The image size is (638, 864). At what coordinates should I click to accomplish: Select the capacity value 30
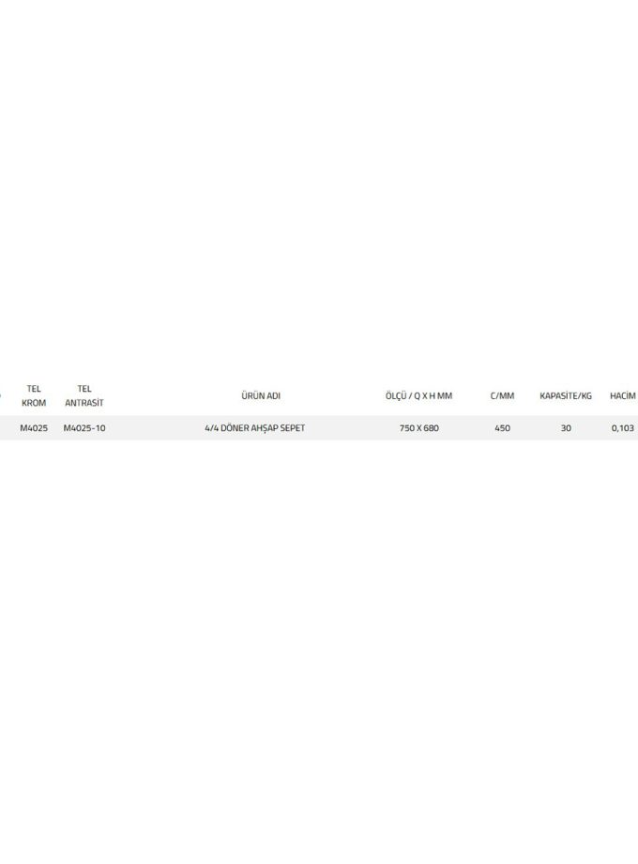[x=566, y=427]
